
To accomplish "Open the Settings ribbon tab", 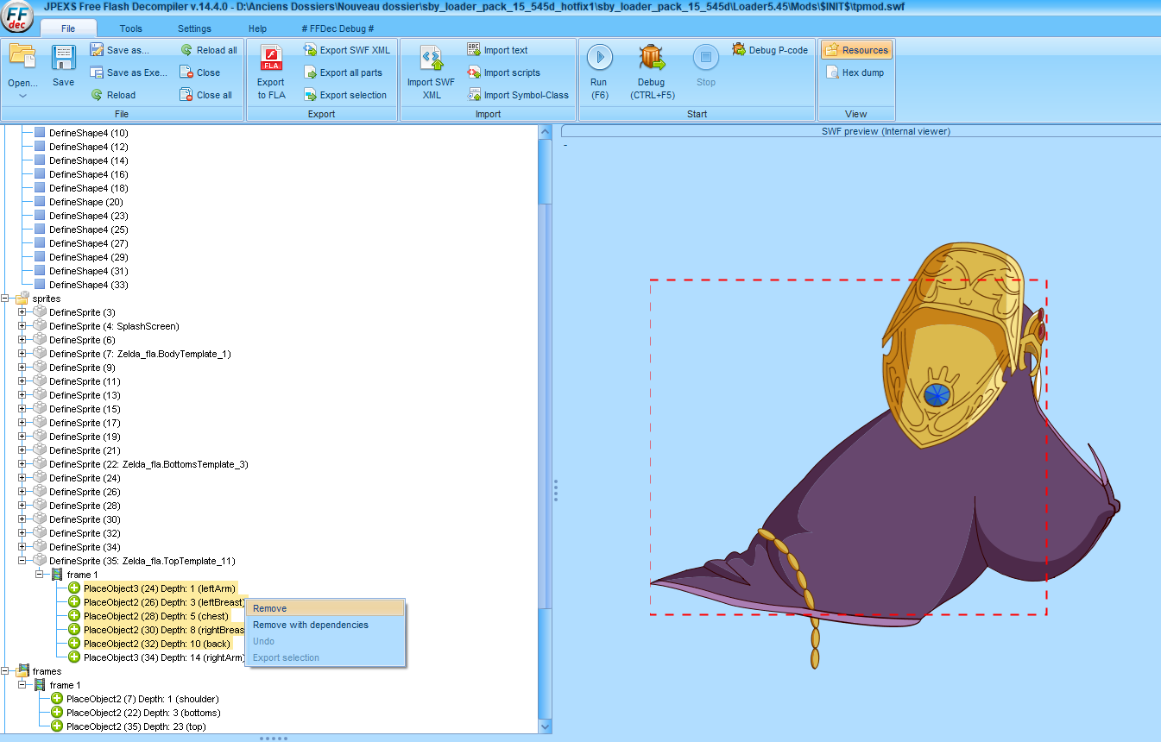I will click(194, 28).
